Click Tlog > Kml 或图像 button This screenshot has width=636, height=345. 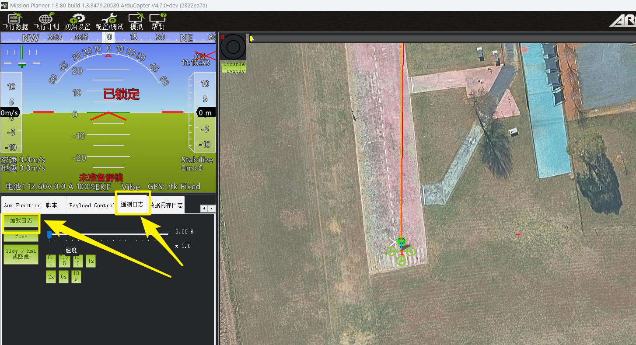21,254
